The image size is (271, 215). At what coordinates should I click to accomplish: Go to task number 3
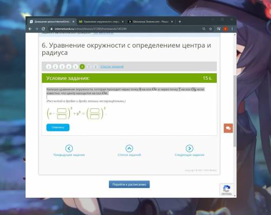pyautogui.click(x=62, y=67)
